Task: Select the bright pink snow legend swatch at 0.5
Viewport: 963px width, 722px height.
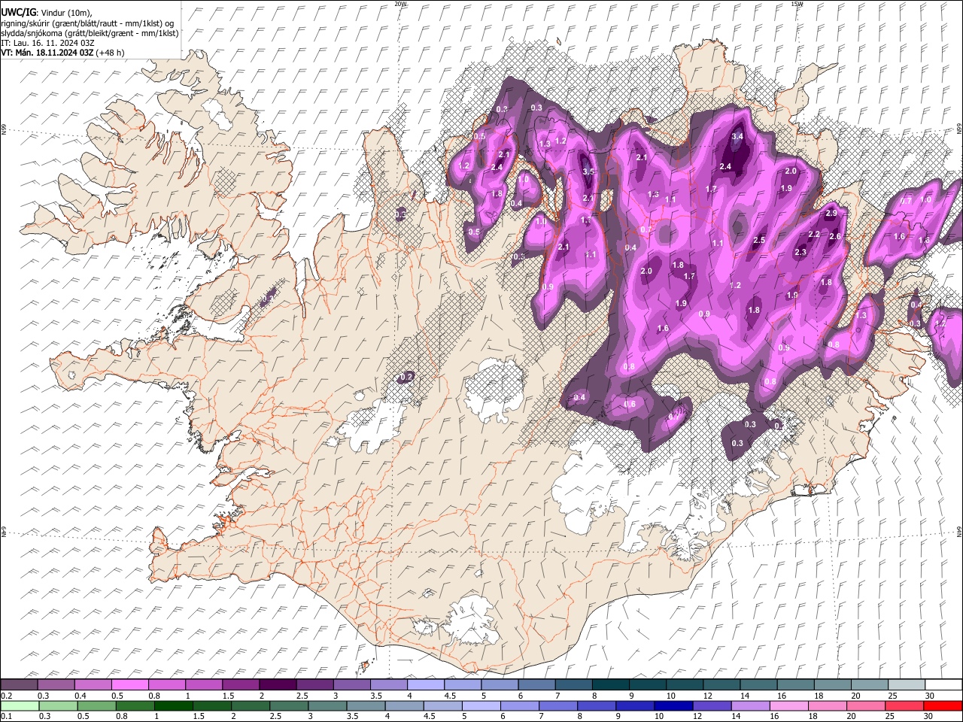Action: click(129, 684)
